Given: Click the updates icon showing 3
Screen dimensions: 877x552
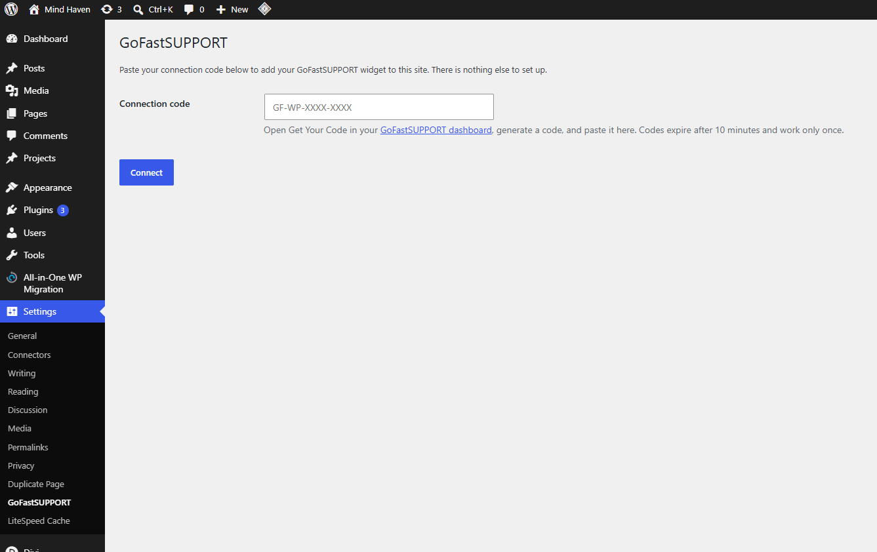Looking at the screenshot, I should 107,10.
